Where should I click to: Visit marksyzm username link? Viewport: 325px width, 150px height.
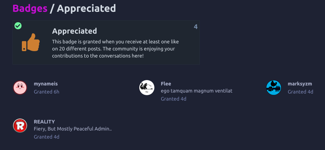(x=300, y=84)
